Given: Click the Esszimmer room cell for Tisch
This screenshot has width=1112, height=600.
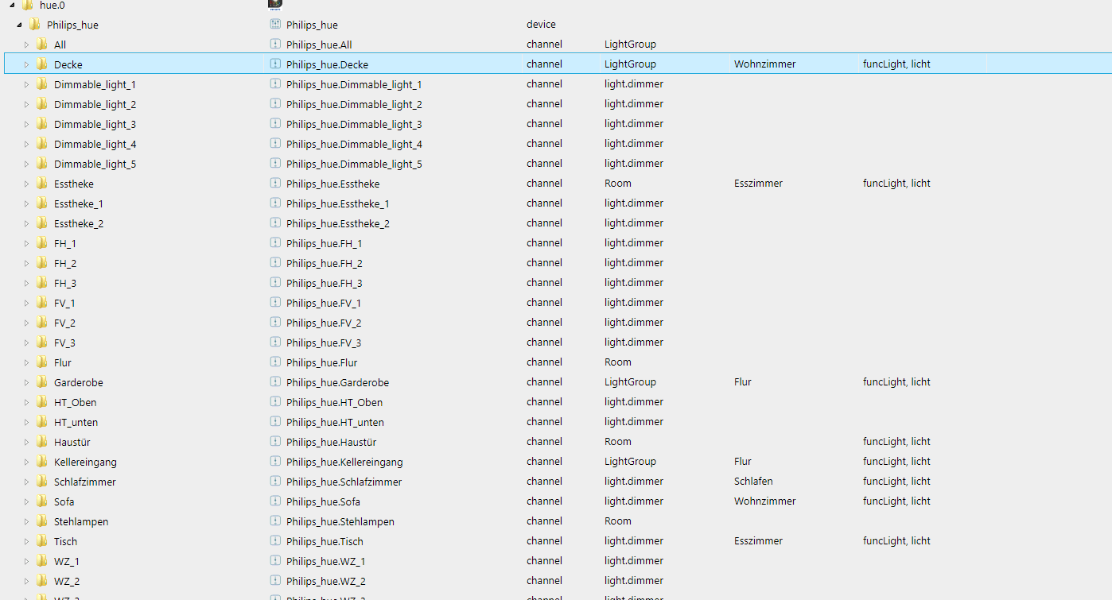Looking at the screenshot, I should 758,541.
